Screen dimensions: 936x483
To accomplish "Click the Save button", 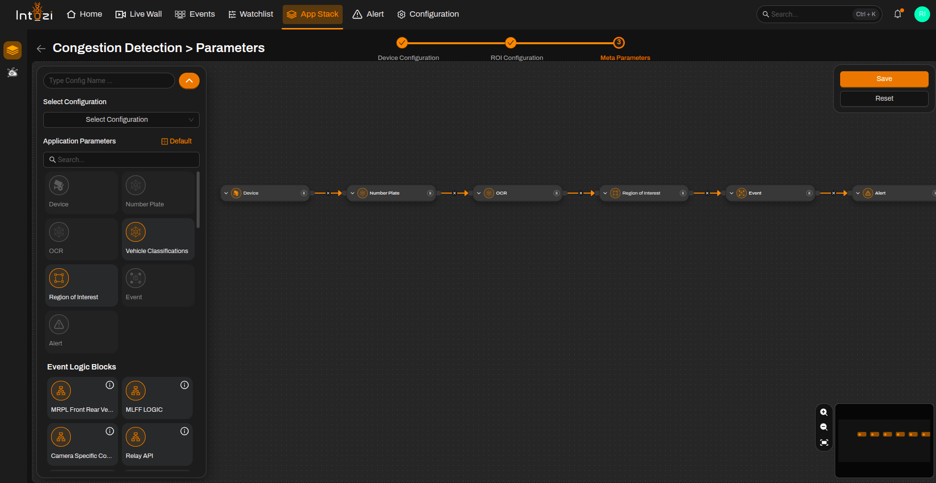I will [884, 79].
